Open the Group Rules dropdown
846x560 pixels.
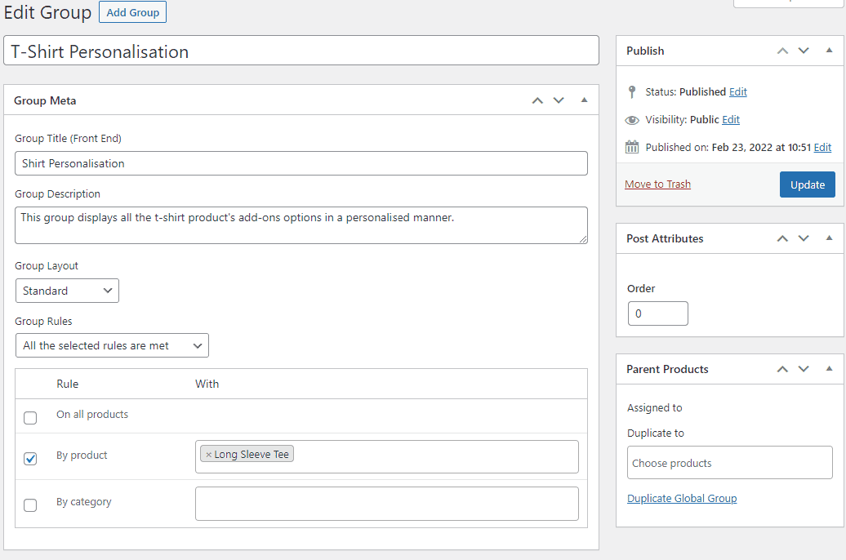point(112,346)
